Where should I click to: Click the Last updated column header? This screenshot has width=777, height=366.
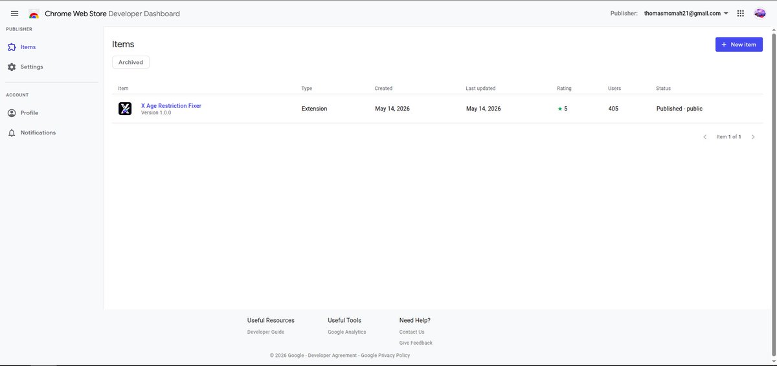coord(480,89)
